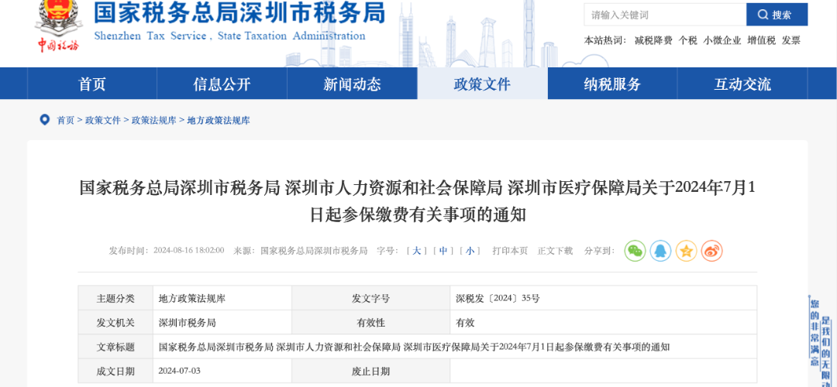The image size is (837, 387).
Task: Share to Qzone star icon
Action: click(x=686, y=251)
